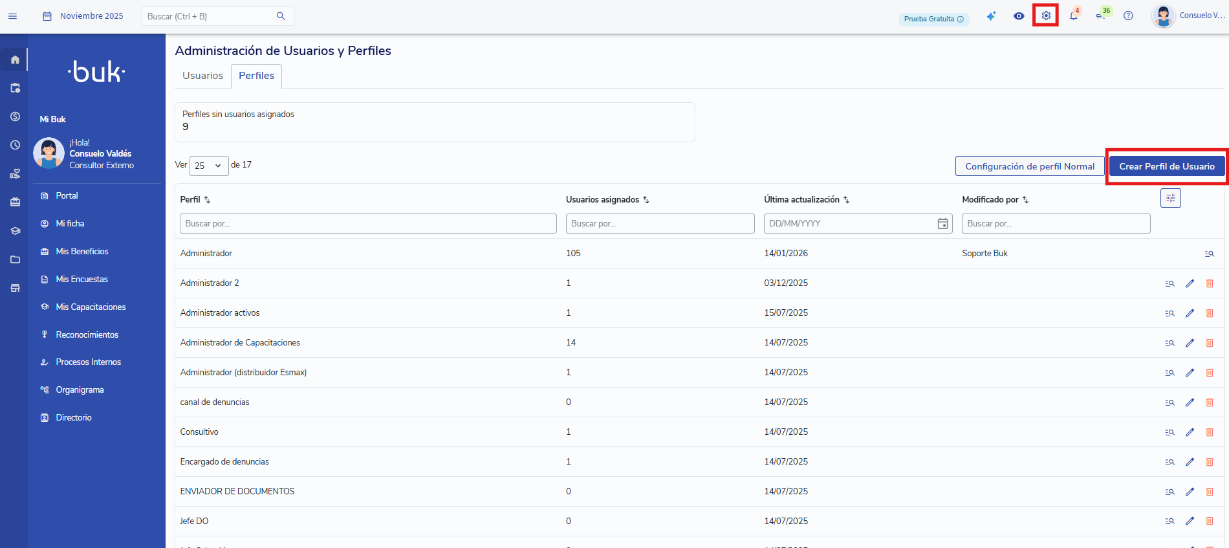Open the date picker calendar icon

pos(942,224)
